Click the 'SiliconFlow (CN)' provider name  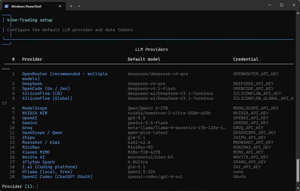pyautogui.click(x=42, y=93)
